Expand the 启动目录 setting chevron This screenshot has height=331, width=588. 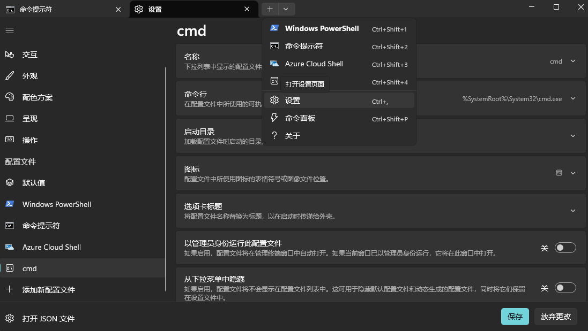(x=573, y=136)
